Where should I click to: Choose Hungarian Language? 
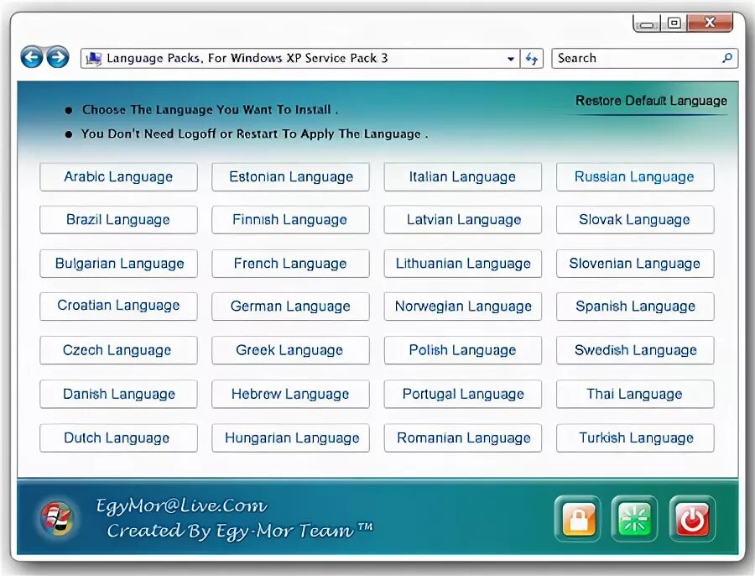[x=291, y=437]
